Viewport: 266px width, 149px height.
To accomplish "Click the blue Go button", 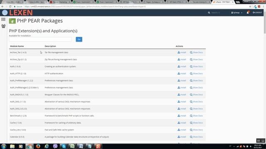I will tap(79, 39).
